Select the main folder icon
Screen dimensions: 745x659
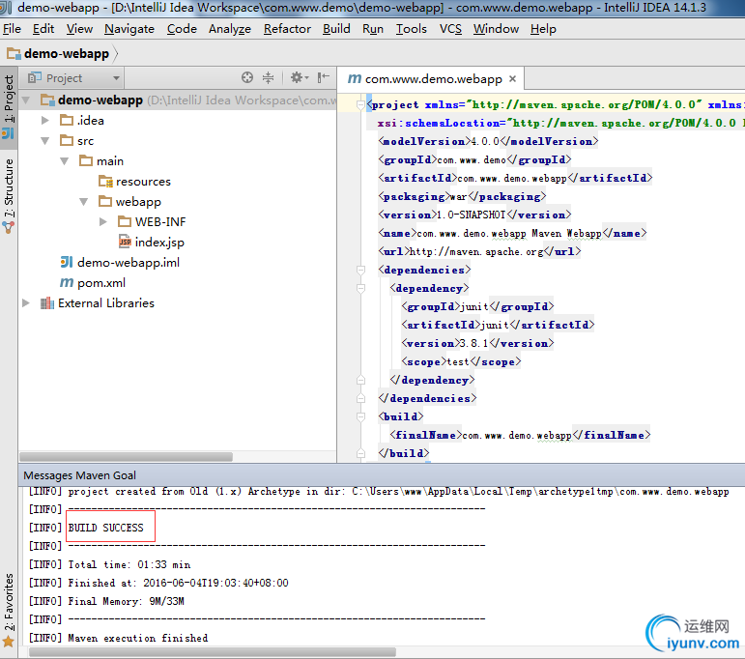pos(86,160)
